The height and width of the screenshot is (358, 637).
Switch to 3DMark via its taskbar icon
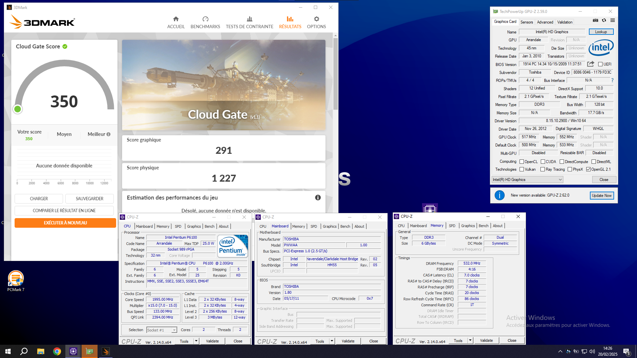click(106, 351)
